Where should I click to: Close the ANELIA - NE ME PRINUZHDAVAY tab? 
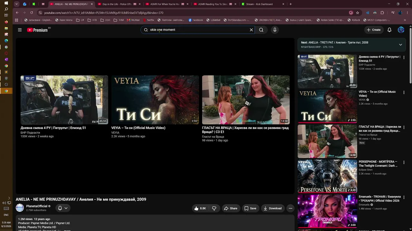[92, 4]
